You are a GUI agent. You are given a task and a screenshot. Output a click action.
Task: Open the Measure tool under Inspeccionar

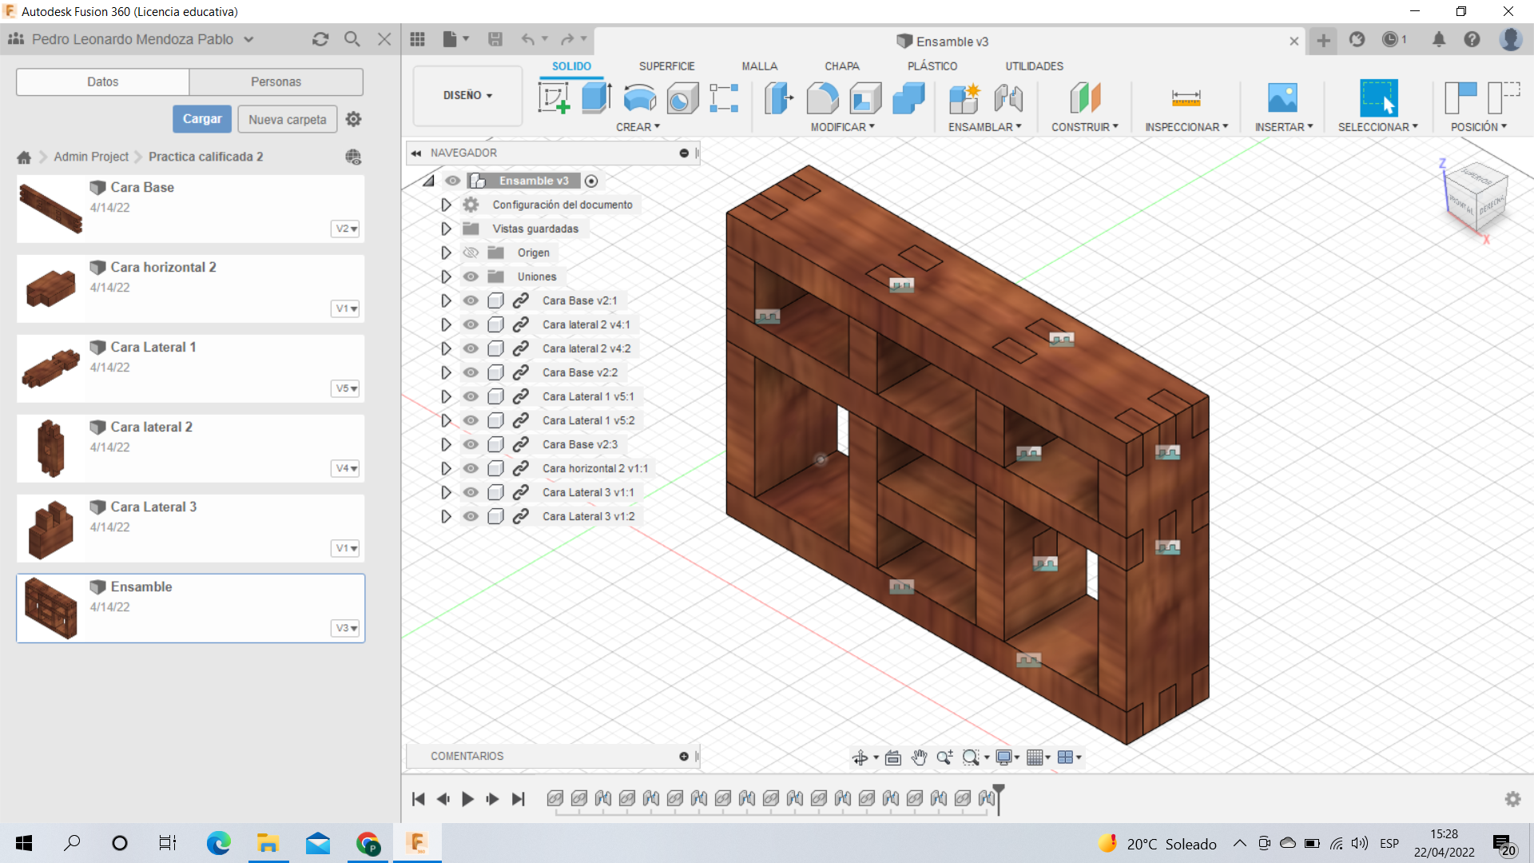point(1186,98)
